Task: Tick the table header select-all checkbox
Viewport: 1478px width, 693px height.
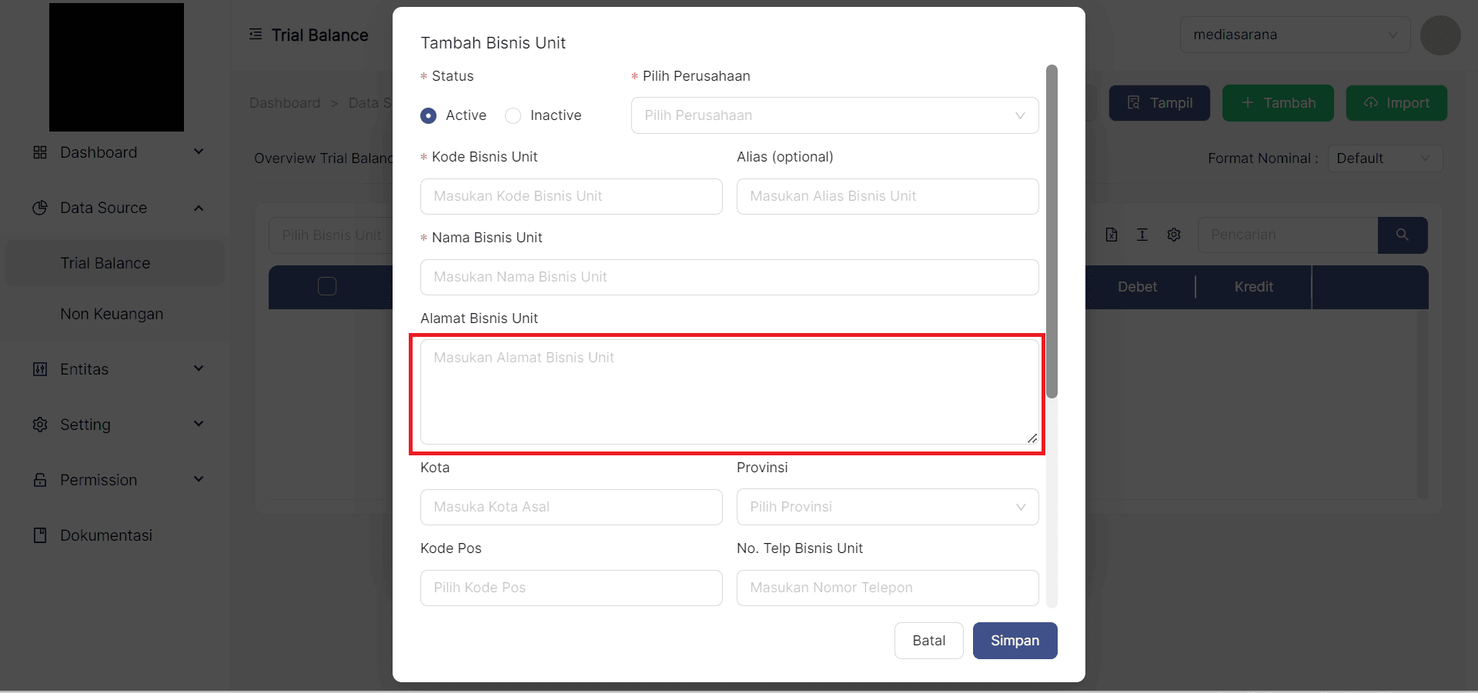Action: (327, 286)
